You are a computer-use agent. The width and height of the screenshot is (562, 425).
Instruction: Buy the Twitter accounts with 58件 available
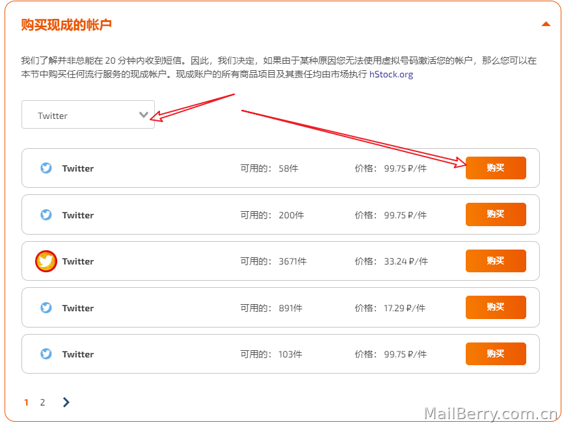click(x=496, y=168)
